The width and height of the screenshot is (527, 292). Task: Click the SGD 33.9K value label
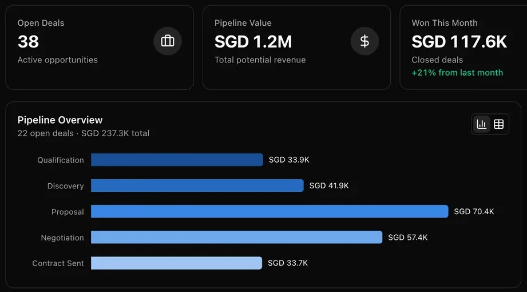(x=289, y=160)
